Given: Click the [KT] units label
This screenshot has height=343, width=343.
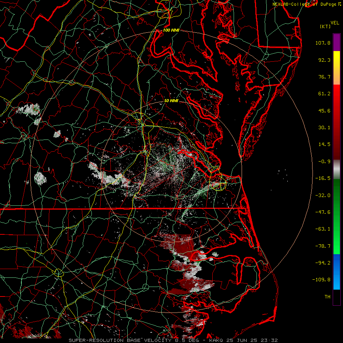Looking at the screenshot, I should (x=325, y=26).
